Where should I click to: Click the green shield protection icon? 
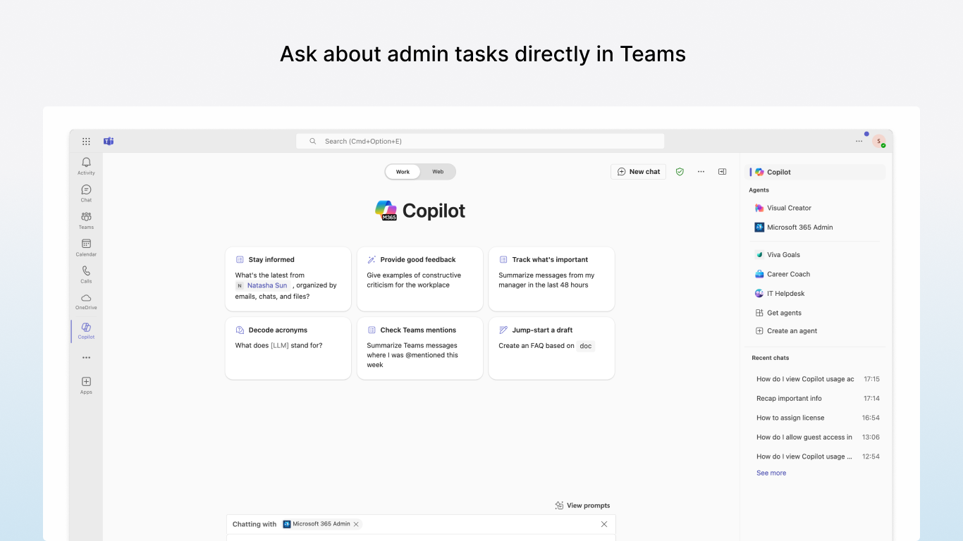[x=680, y=171]
